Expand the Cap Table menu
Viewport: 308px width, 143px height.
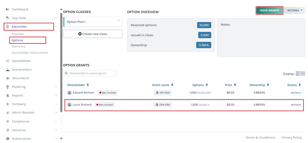point(56,18)
